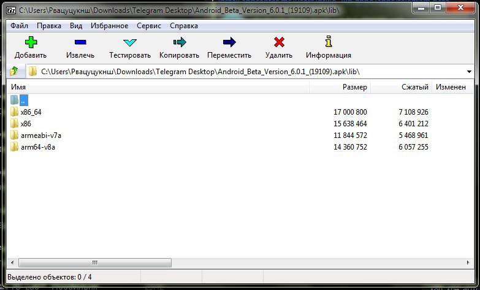Click compressed value 7 108 926
The height and width of the screenshot is (290, 480).
[413, 112]
